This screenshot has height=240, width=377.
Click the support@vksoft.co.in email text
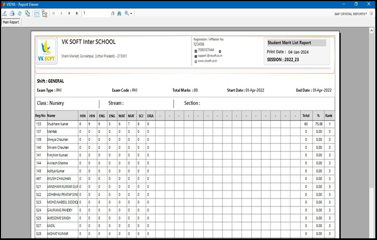(210, 56)
